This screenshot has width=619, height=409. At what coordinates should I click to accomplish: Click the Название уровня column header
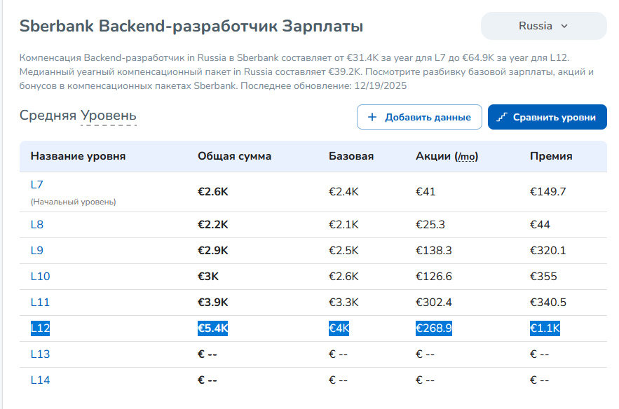(x=78, y=156)
